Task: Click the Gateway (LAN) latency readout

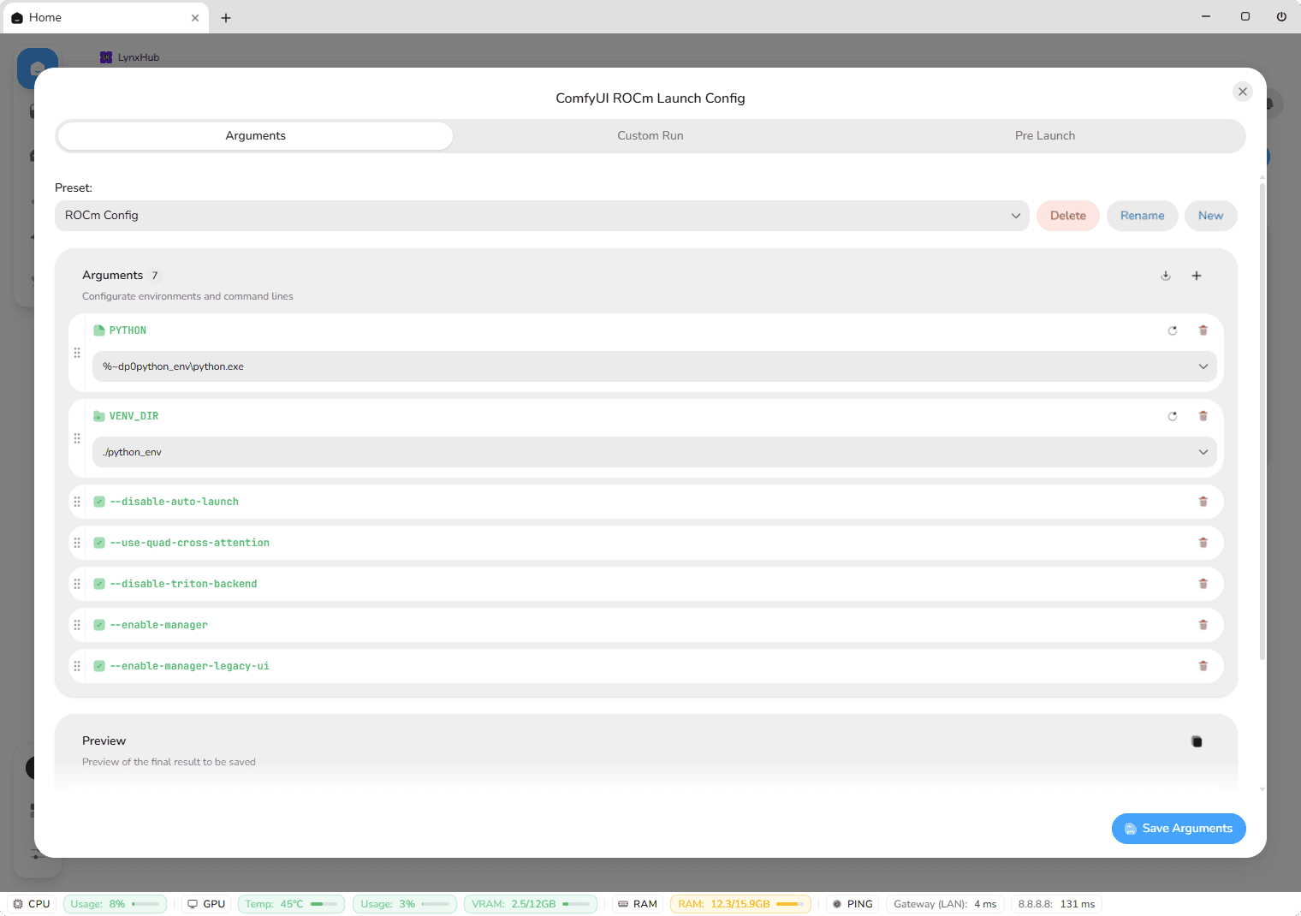Action: tap(945, 904)
